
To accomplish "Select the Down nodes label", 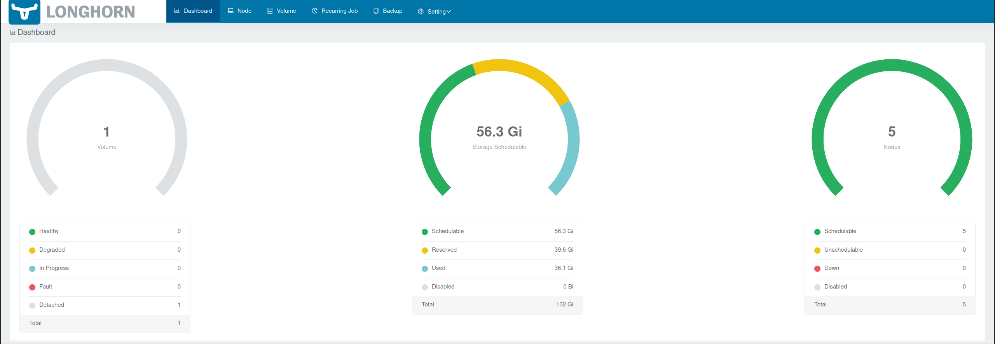I will [x=832, y=268].
